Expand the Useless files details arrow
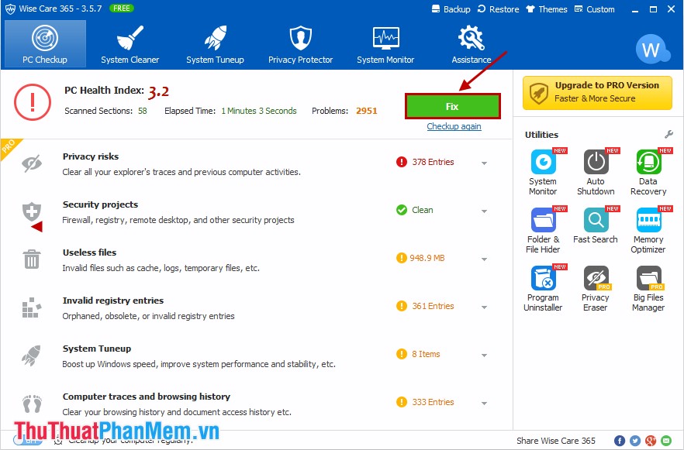684x450 pixels. click(x=484, y=259)
